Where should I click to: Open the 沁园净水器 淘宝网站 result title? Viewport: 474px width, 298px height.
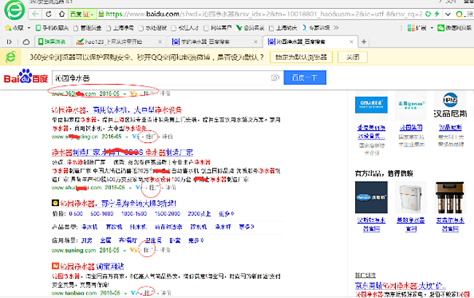(92, 267)
